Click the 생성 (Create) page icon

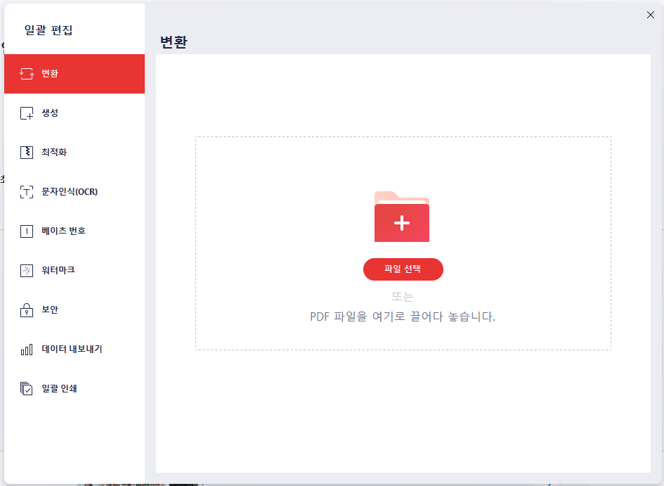27,113
